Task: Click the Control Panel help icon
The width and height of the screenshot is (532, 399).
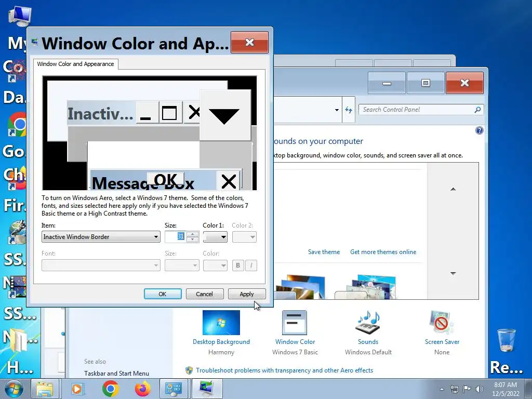Action: click(x=479, y=130)
